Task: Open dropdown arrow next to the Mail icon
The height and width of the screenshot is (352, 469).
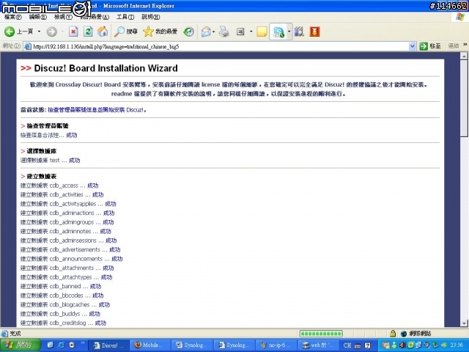Action: [213, 32]
